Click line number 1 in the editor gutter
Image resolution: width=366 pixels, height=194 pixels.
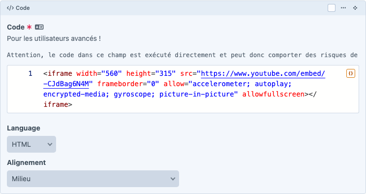pos(30,74)
